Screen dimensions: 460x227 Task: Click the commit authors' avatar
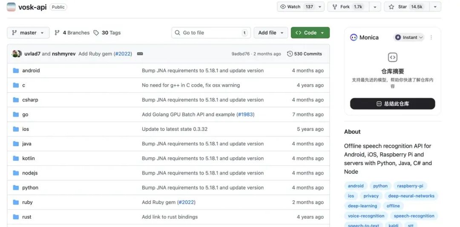pyautogui.click(x=17, y=54)
